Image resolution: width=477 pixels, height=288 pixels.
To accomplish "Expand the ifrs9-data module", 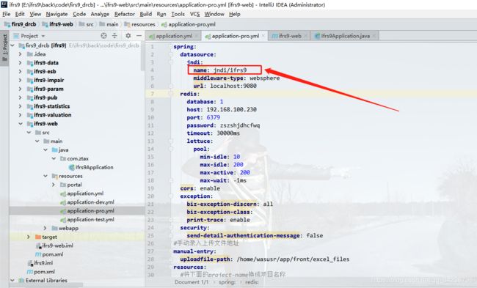I will click(20, 62).
